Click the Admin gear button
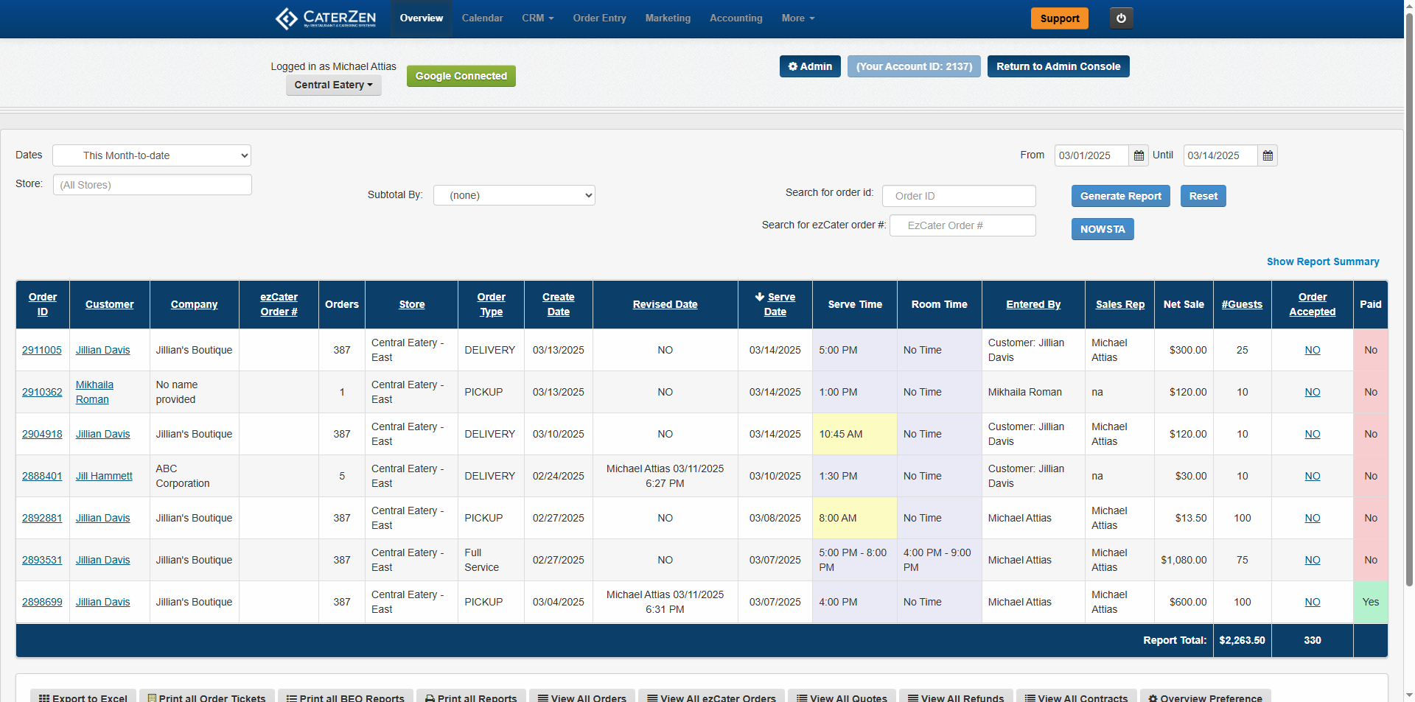Viewport: 1415px width, 702px height. (x=810, y=66)
